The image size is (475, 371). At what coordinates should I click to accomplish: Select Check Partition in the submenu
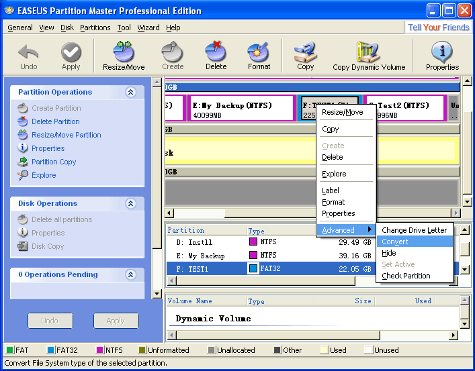[415, 276]
